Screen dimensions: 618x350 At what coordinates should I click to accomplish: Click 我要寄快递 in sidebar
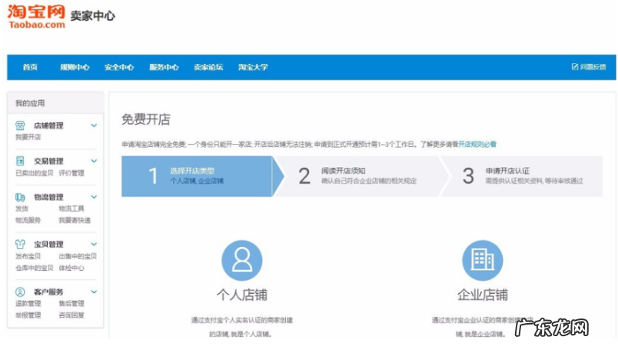(x=75, y=220)
